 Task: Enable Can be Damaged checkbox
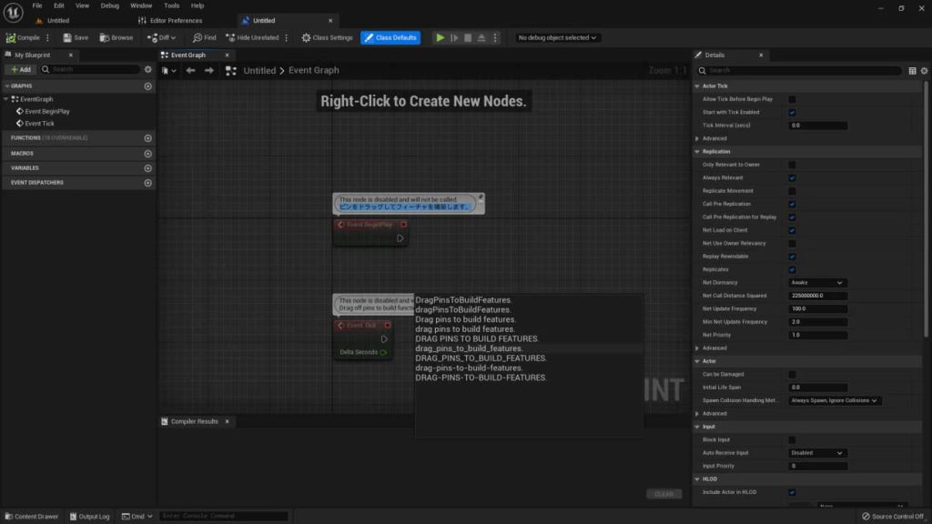click(792, 374)
